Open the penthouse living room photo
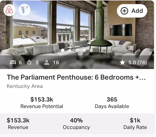156x137 pixels. [x=78, y=29]
